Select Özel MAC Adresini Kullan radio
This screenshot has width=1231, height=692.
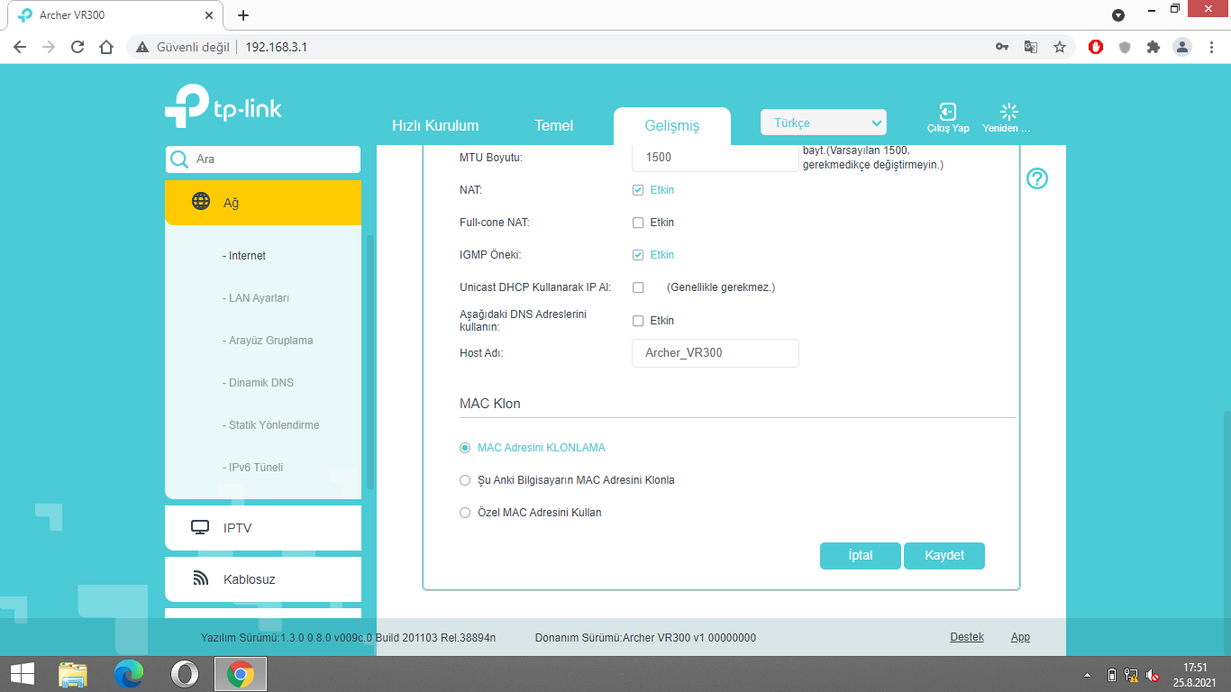(465, 513)
